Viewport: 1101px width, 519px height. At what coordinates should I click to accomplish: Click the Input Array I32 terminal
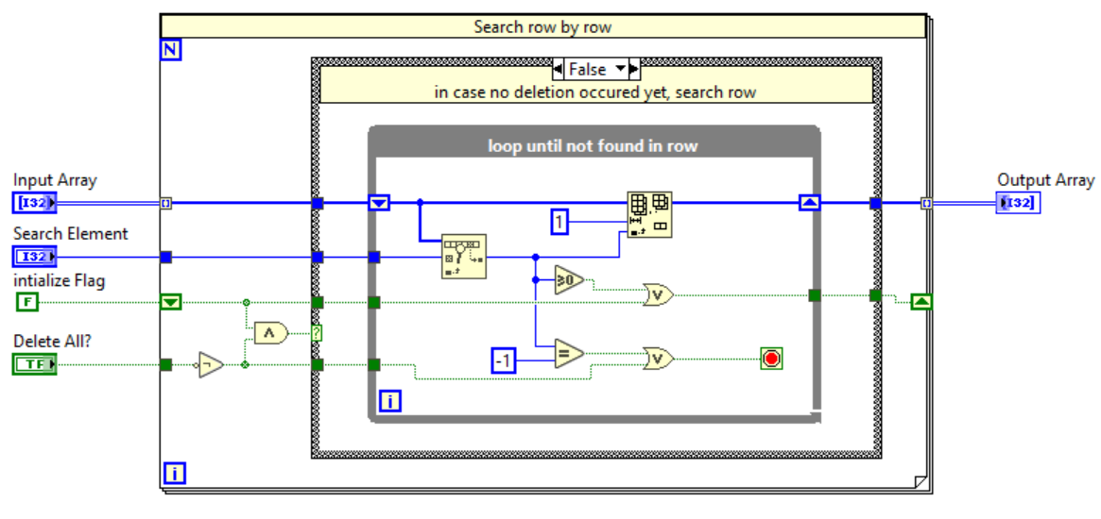click(x=34, y=204)
